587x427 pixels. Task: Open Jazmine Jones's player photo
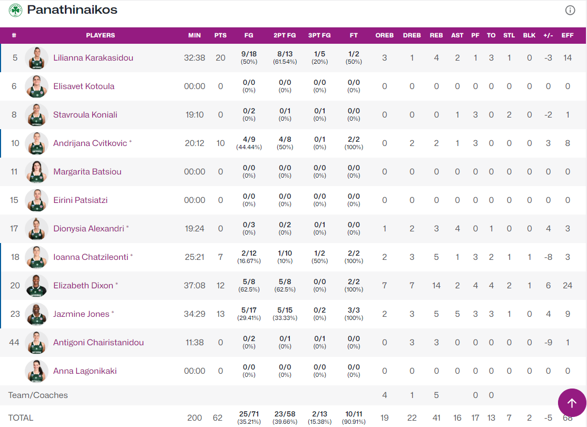click(36, 314)
